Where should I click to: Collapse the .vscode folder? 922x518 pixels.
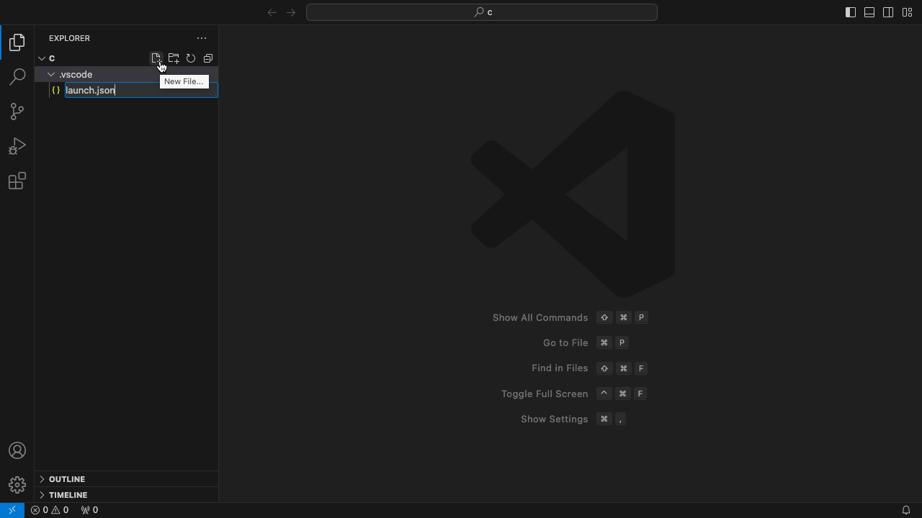pyautogui.click(x=51, y=74)
